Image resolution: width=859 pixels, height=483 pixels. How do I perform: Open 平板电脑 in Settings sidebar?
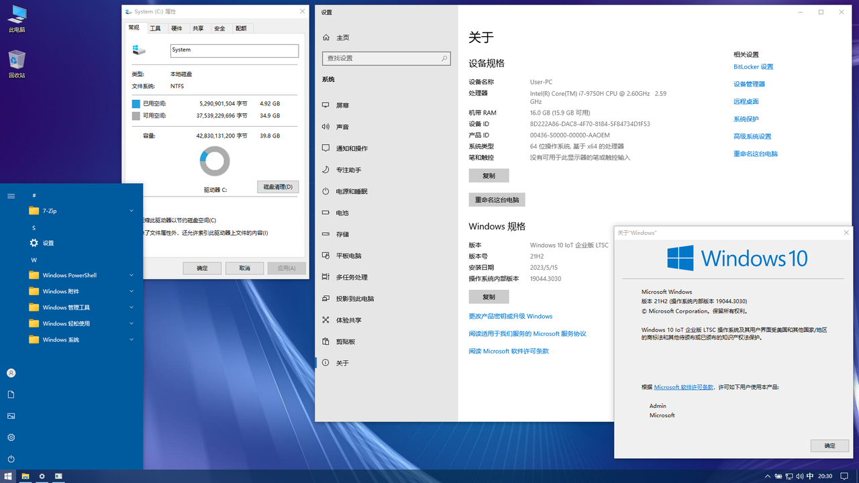(x=387, y=256)
